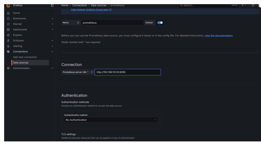Click the search magnifier icon
This screenshot has height=144, width=261.
point(181,5)
